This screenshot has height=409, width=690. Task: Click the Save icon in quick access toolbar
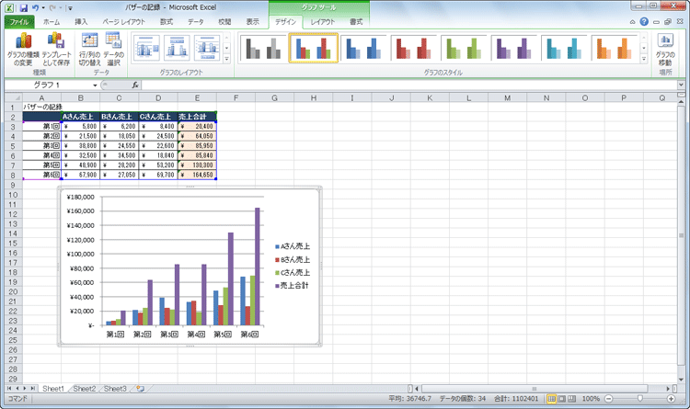click(x=24, y=6)
